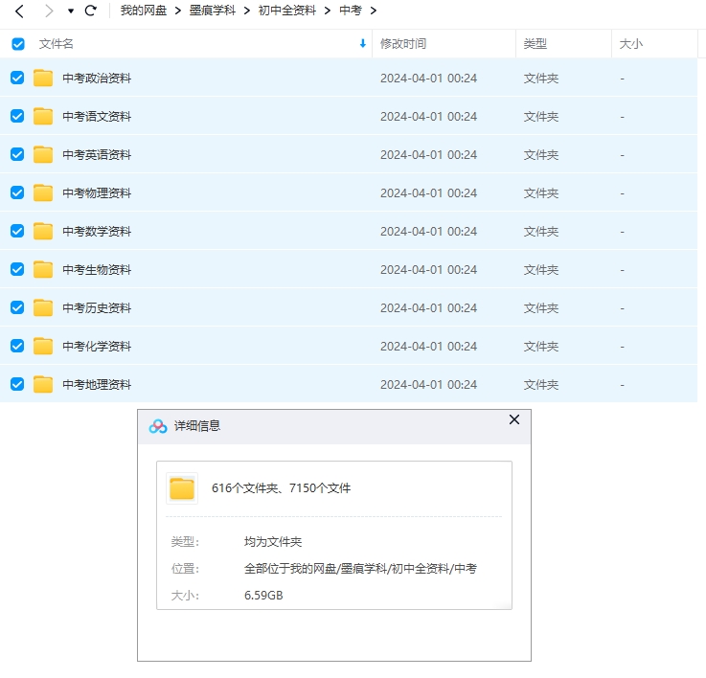Sort by 修改时间 column header

[403, 44]
